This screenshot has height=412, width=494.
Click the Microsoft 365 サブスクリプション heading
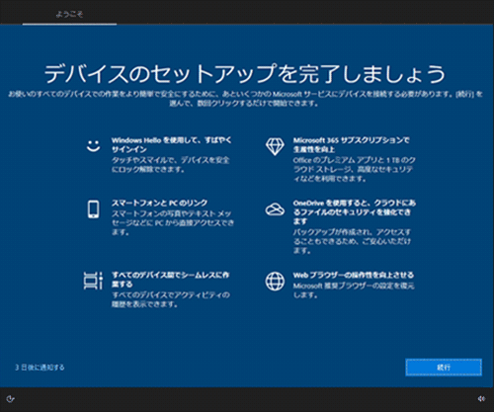point(352,145)
